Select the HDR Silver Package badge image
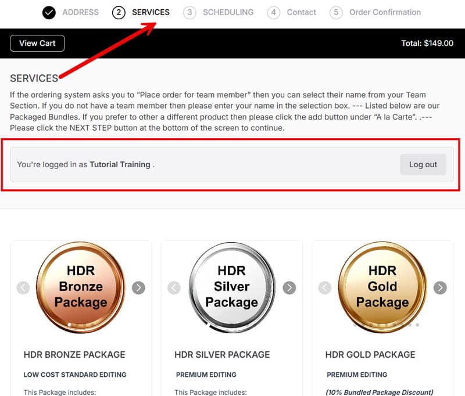Image resolution: width=465 pixels, height=396 pixels. pos(231,288)
